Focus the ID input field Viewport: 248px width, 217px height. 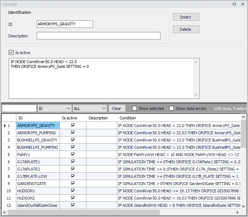coord(65,24)
